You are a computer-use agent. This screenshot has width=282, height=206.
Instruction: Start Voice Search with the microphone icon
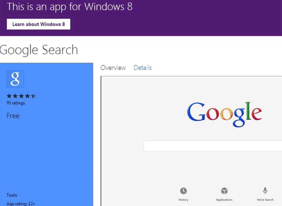click(265, 191)
